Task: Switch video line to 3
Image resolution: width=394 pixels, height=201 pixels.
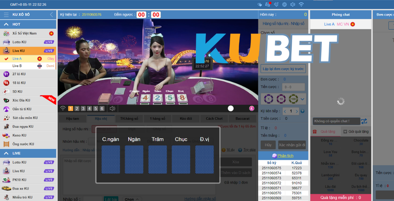Action: [x=83, y=109]
